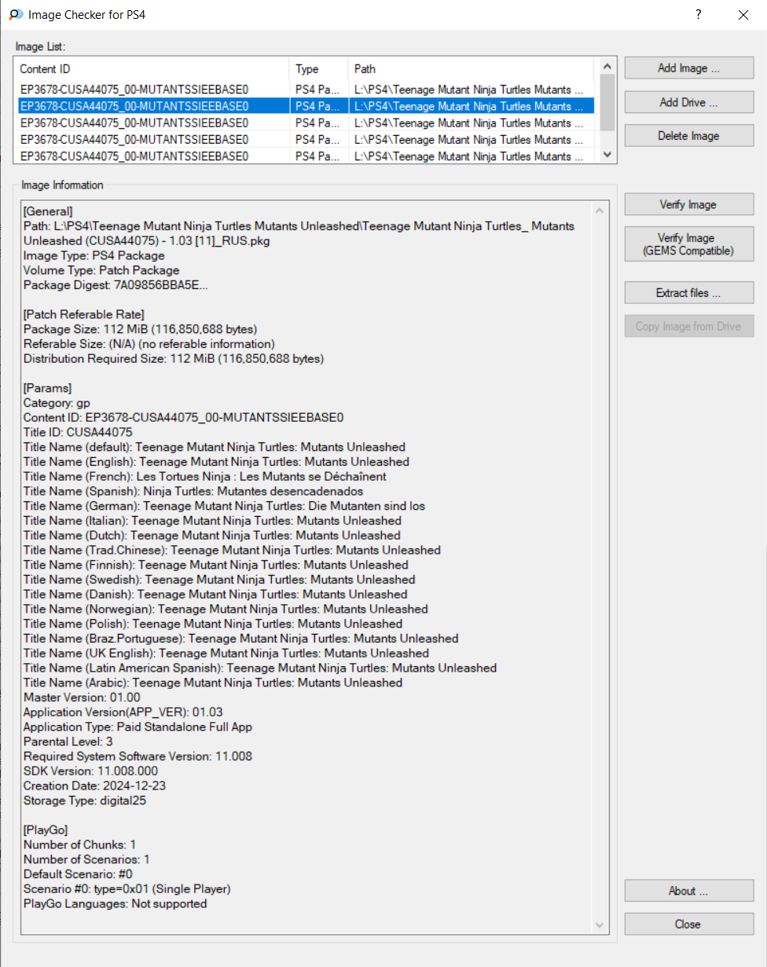The height and width of the screenshot is (967, 767).
Task: Click the 'Category: gp' line
Action: pyautogui.click(x=57, y=403)
